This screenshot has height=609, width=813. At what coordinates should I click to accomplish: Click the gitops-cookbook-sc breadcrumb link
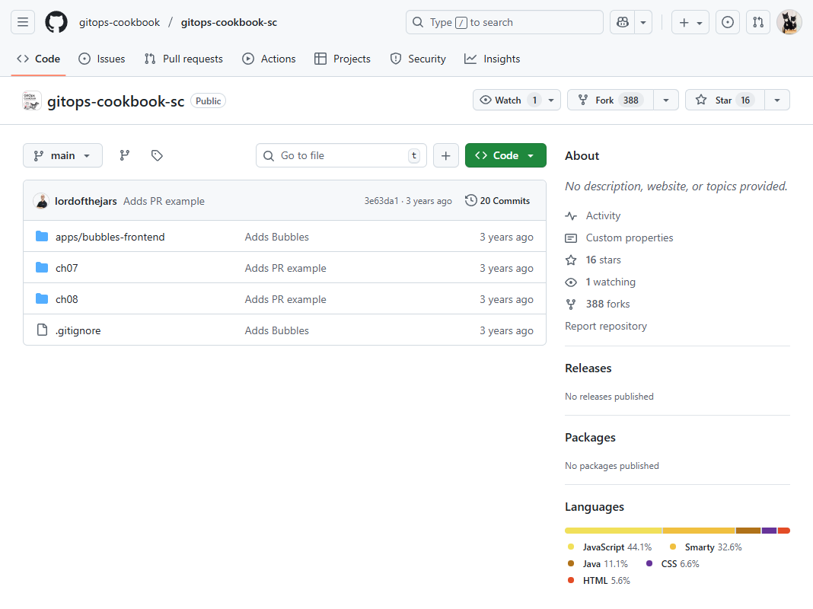(x=229, y=22)
